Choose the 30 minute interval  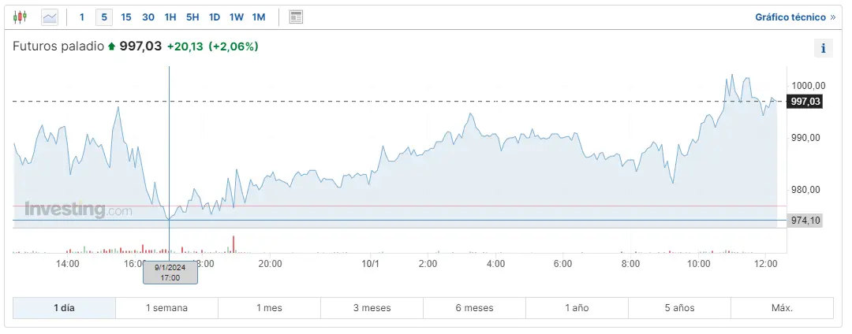[148, 17]
